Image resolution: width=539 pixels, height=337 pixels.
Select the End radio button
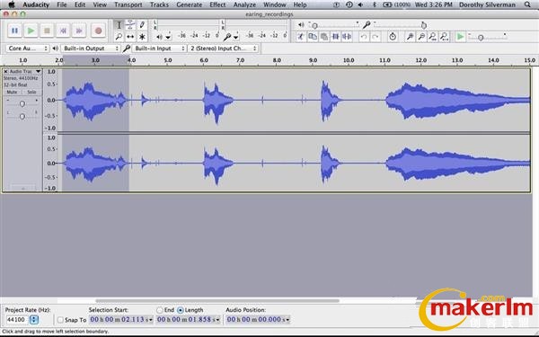pos(160,310)
